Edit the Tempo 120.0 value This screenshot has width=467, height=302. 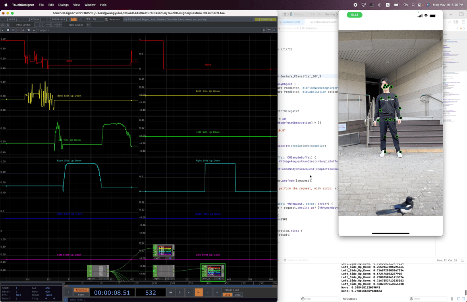coord(48,295)
